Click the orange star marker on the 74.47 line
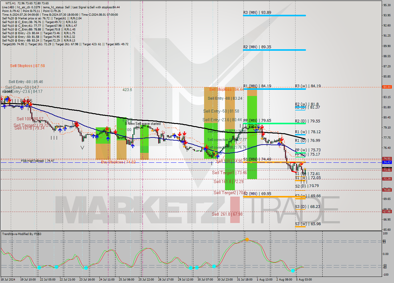 (301, 165)
